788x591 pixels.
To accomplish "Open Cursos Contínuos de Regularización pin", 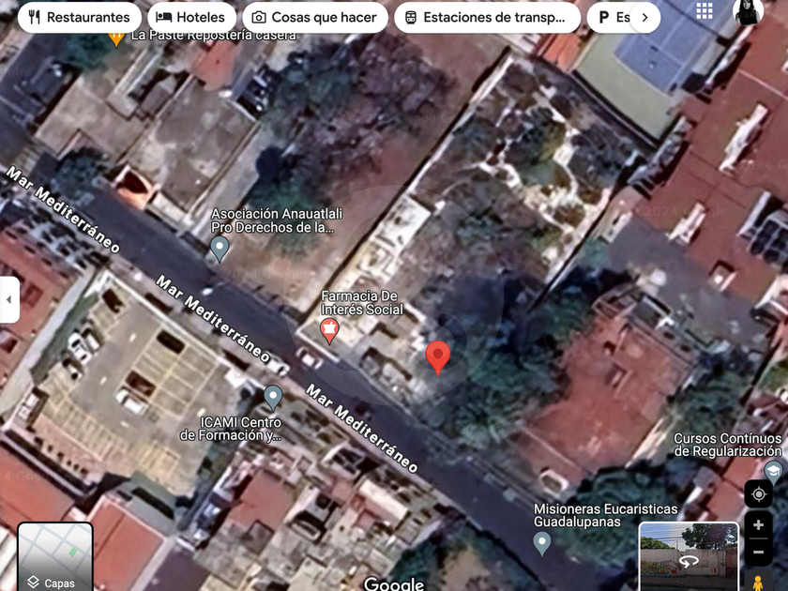I will (x=773, y=473).
